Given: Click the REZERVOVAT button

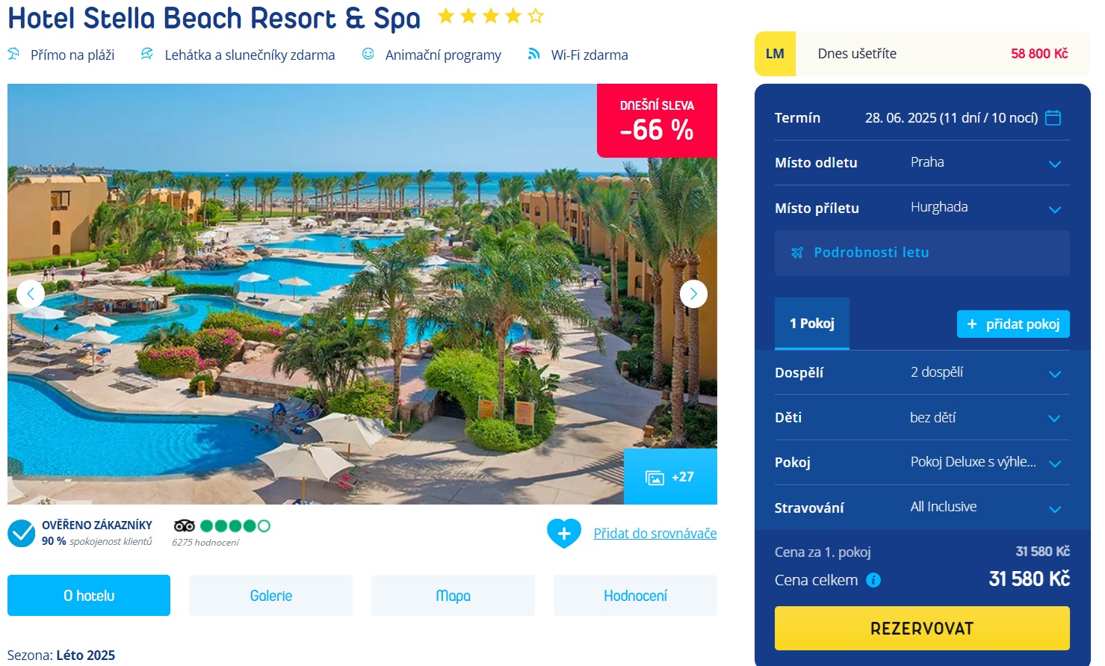Looking at the screenshot, I should click(x=922, y=628).
